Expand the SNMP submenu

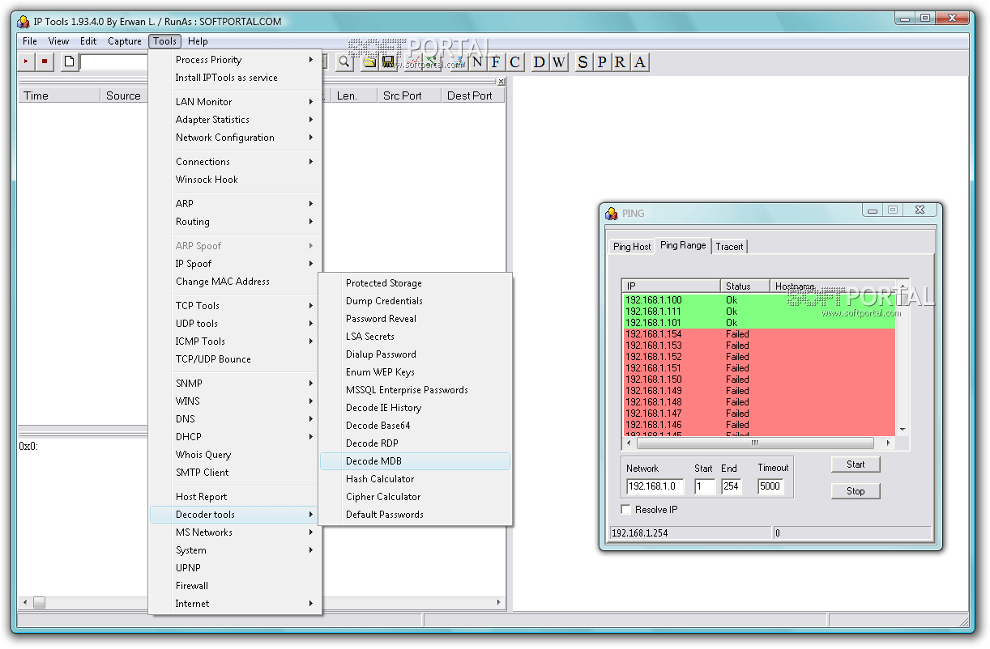(x=236, y=384)
